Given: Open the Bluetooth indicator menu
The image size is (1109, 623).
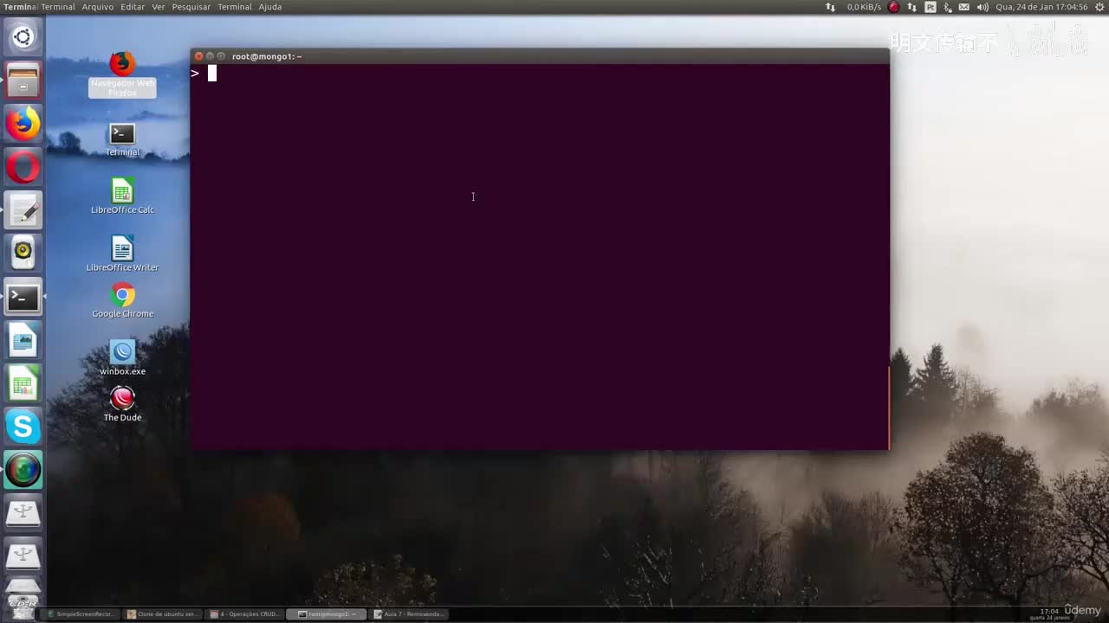Looking at the screenshot, I should (x=946, y=7).
